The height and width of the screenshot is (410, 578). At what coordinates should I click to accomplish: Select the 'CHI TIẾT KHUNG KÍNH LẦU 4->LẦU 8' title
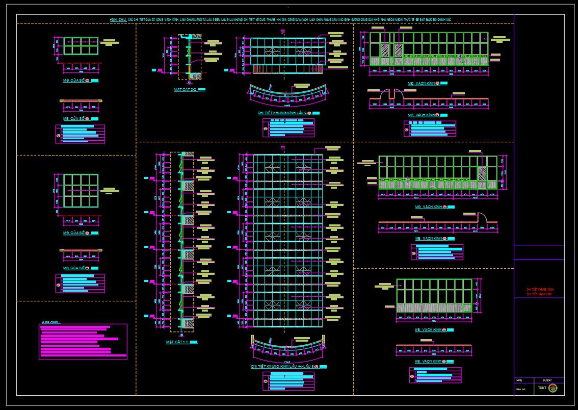coord(282,367)
